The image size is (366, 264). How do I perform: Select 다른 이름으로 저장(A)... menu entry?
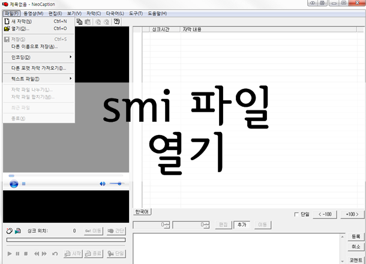pyautogui.click(x=39, y=46)
